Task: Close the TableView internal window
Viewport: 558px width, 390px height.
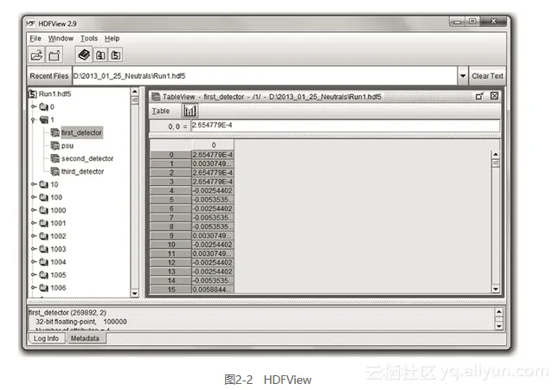Action: (494, 96)
